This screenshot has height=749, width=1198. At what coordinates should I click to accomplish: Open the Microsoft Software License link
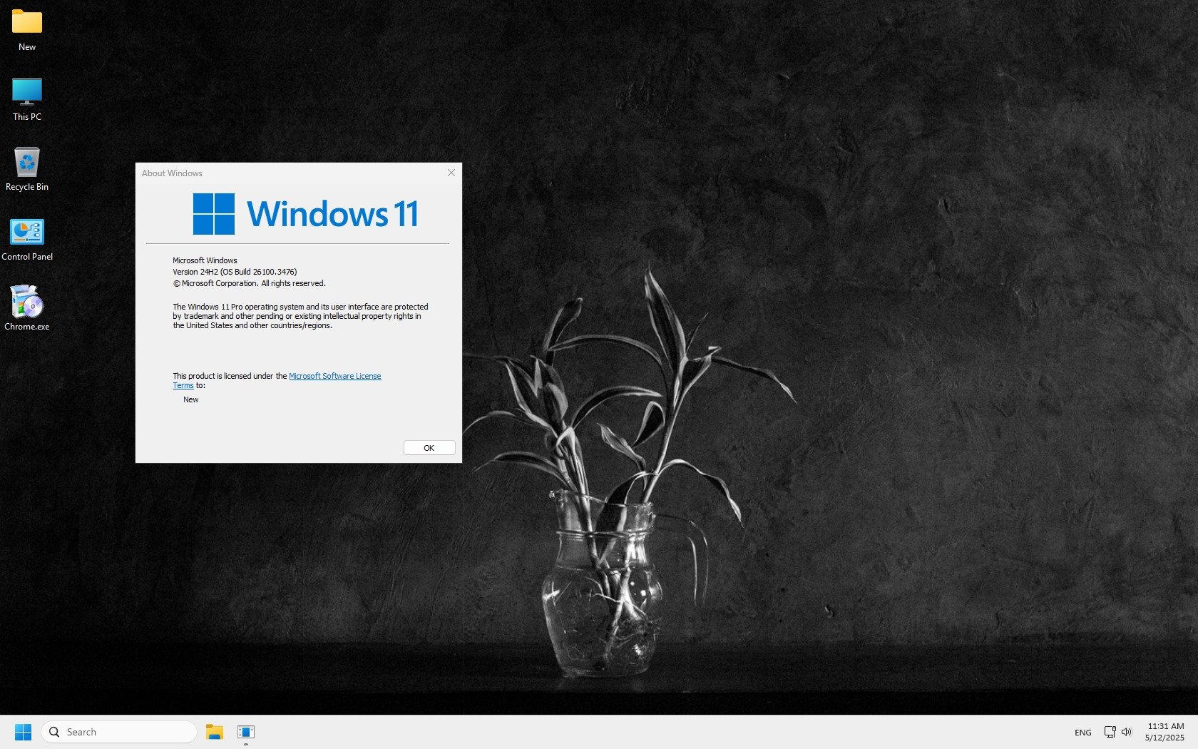(x=334, y=376)
